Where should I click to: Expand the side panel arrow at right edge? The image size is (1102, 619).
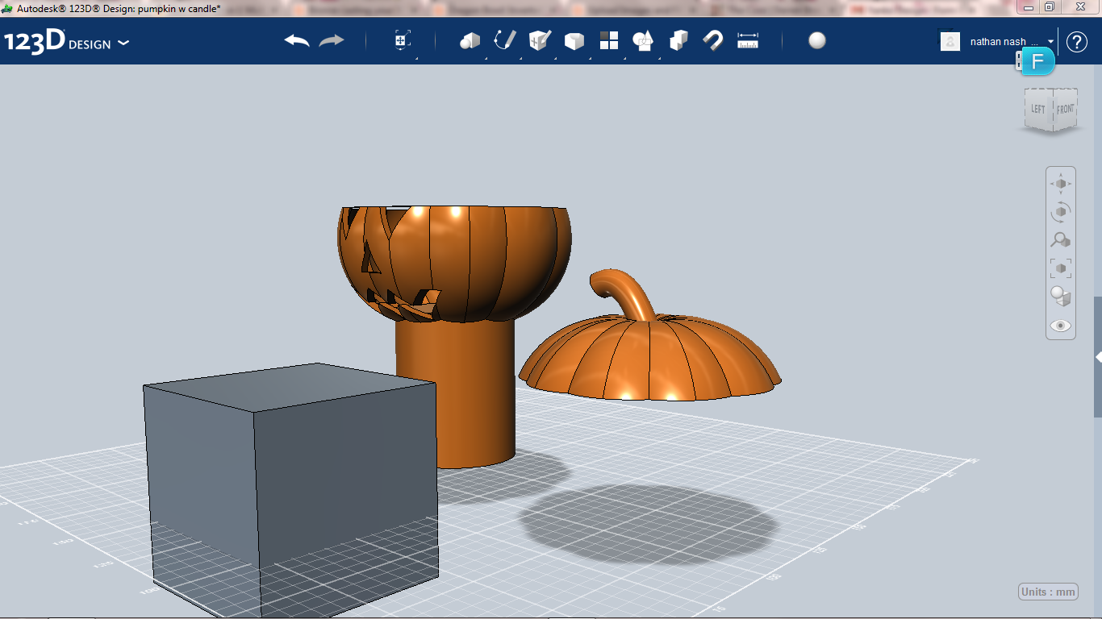pyautogui.click(x=1098, y=356)
